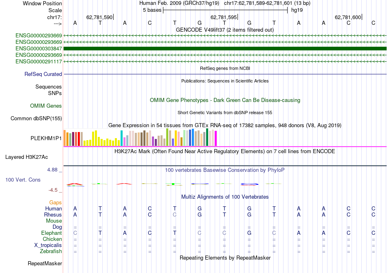The width and height of the screenshot is (387, 273).
Task: Select the Human species label
Action: click(x=53, y=208)
